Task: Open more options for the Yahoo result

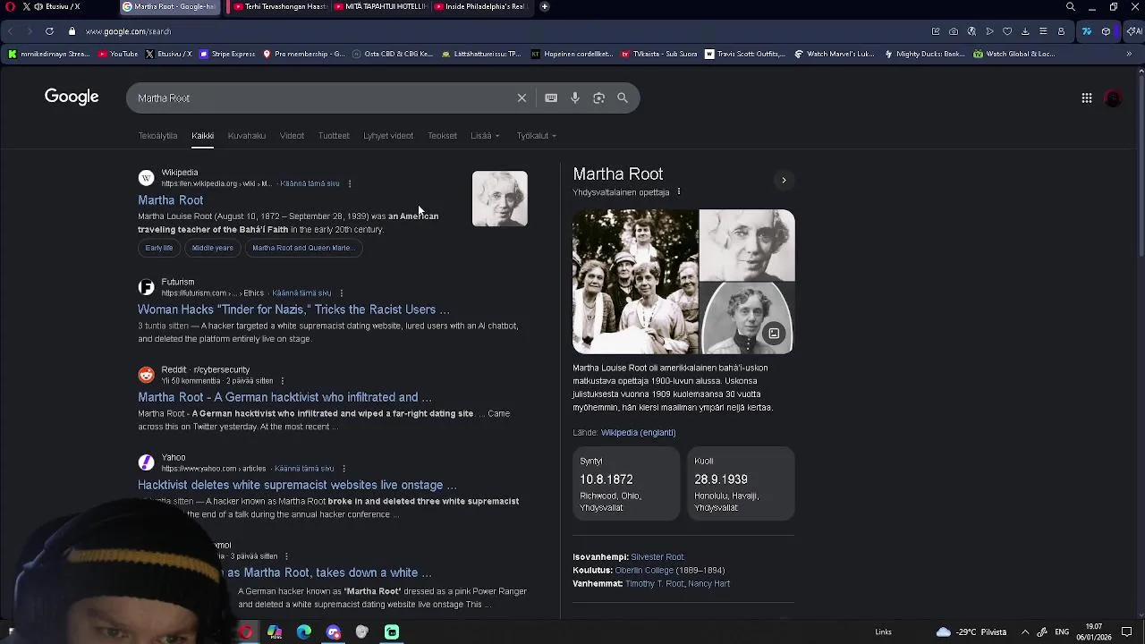Action: tap(343, 469)
